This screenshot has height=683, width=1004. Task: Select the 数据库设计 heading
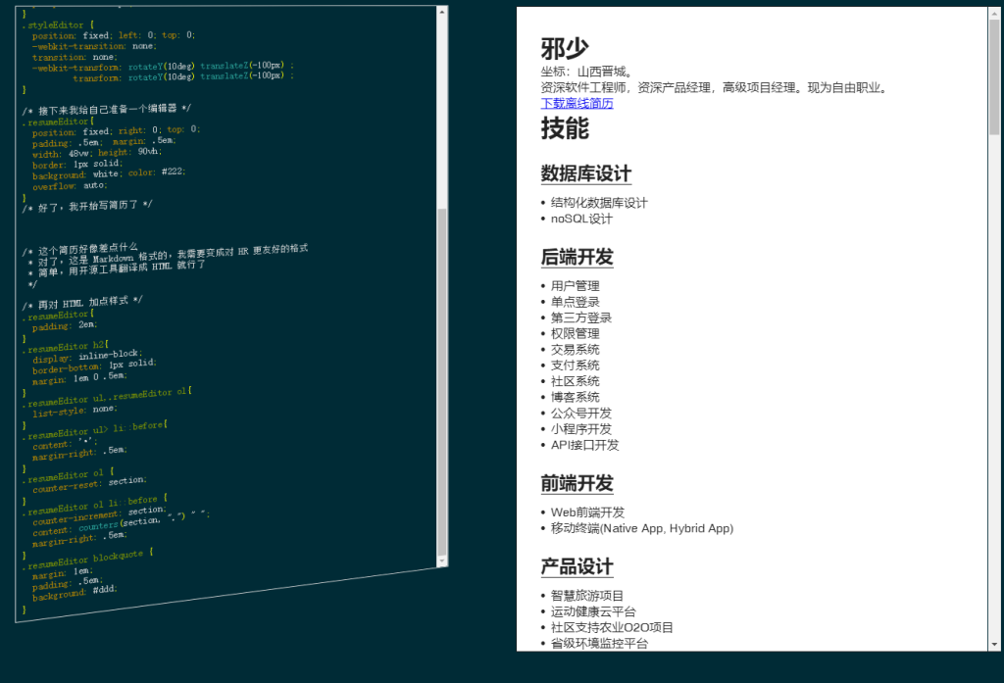(x=586, y=173)
